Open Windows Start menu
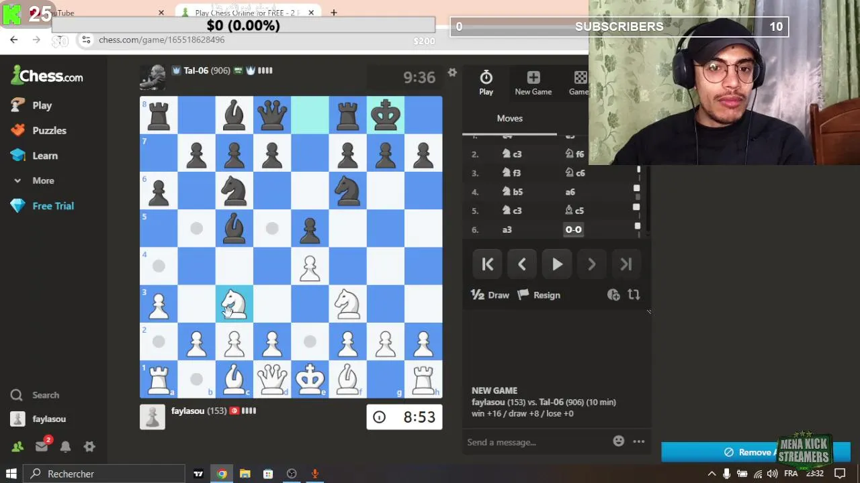Image resolution: width=860 pixels, height=483 pixels. [x=11, y=474]
